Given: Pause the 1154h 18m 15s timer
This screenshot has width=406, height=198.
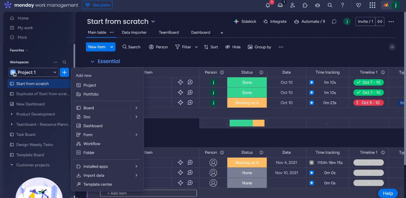Looking at the screenshot, I should click(x=312, y=162).
